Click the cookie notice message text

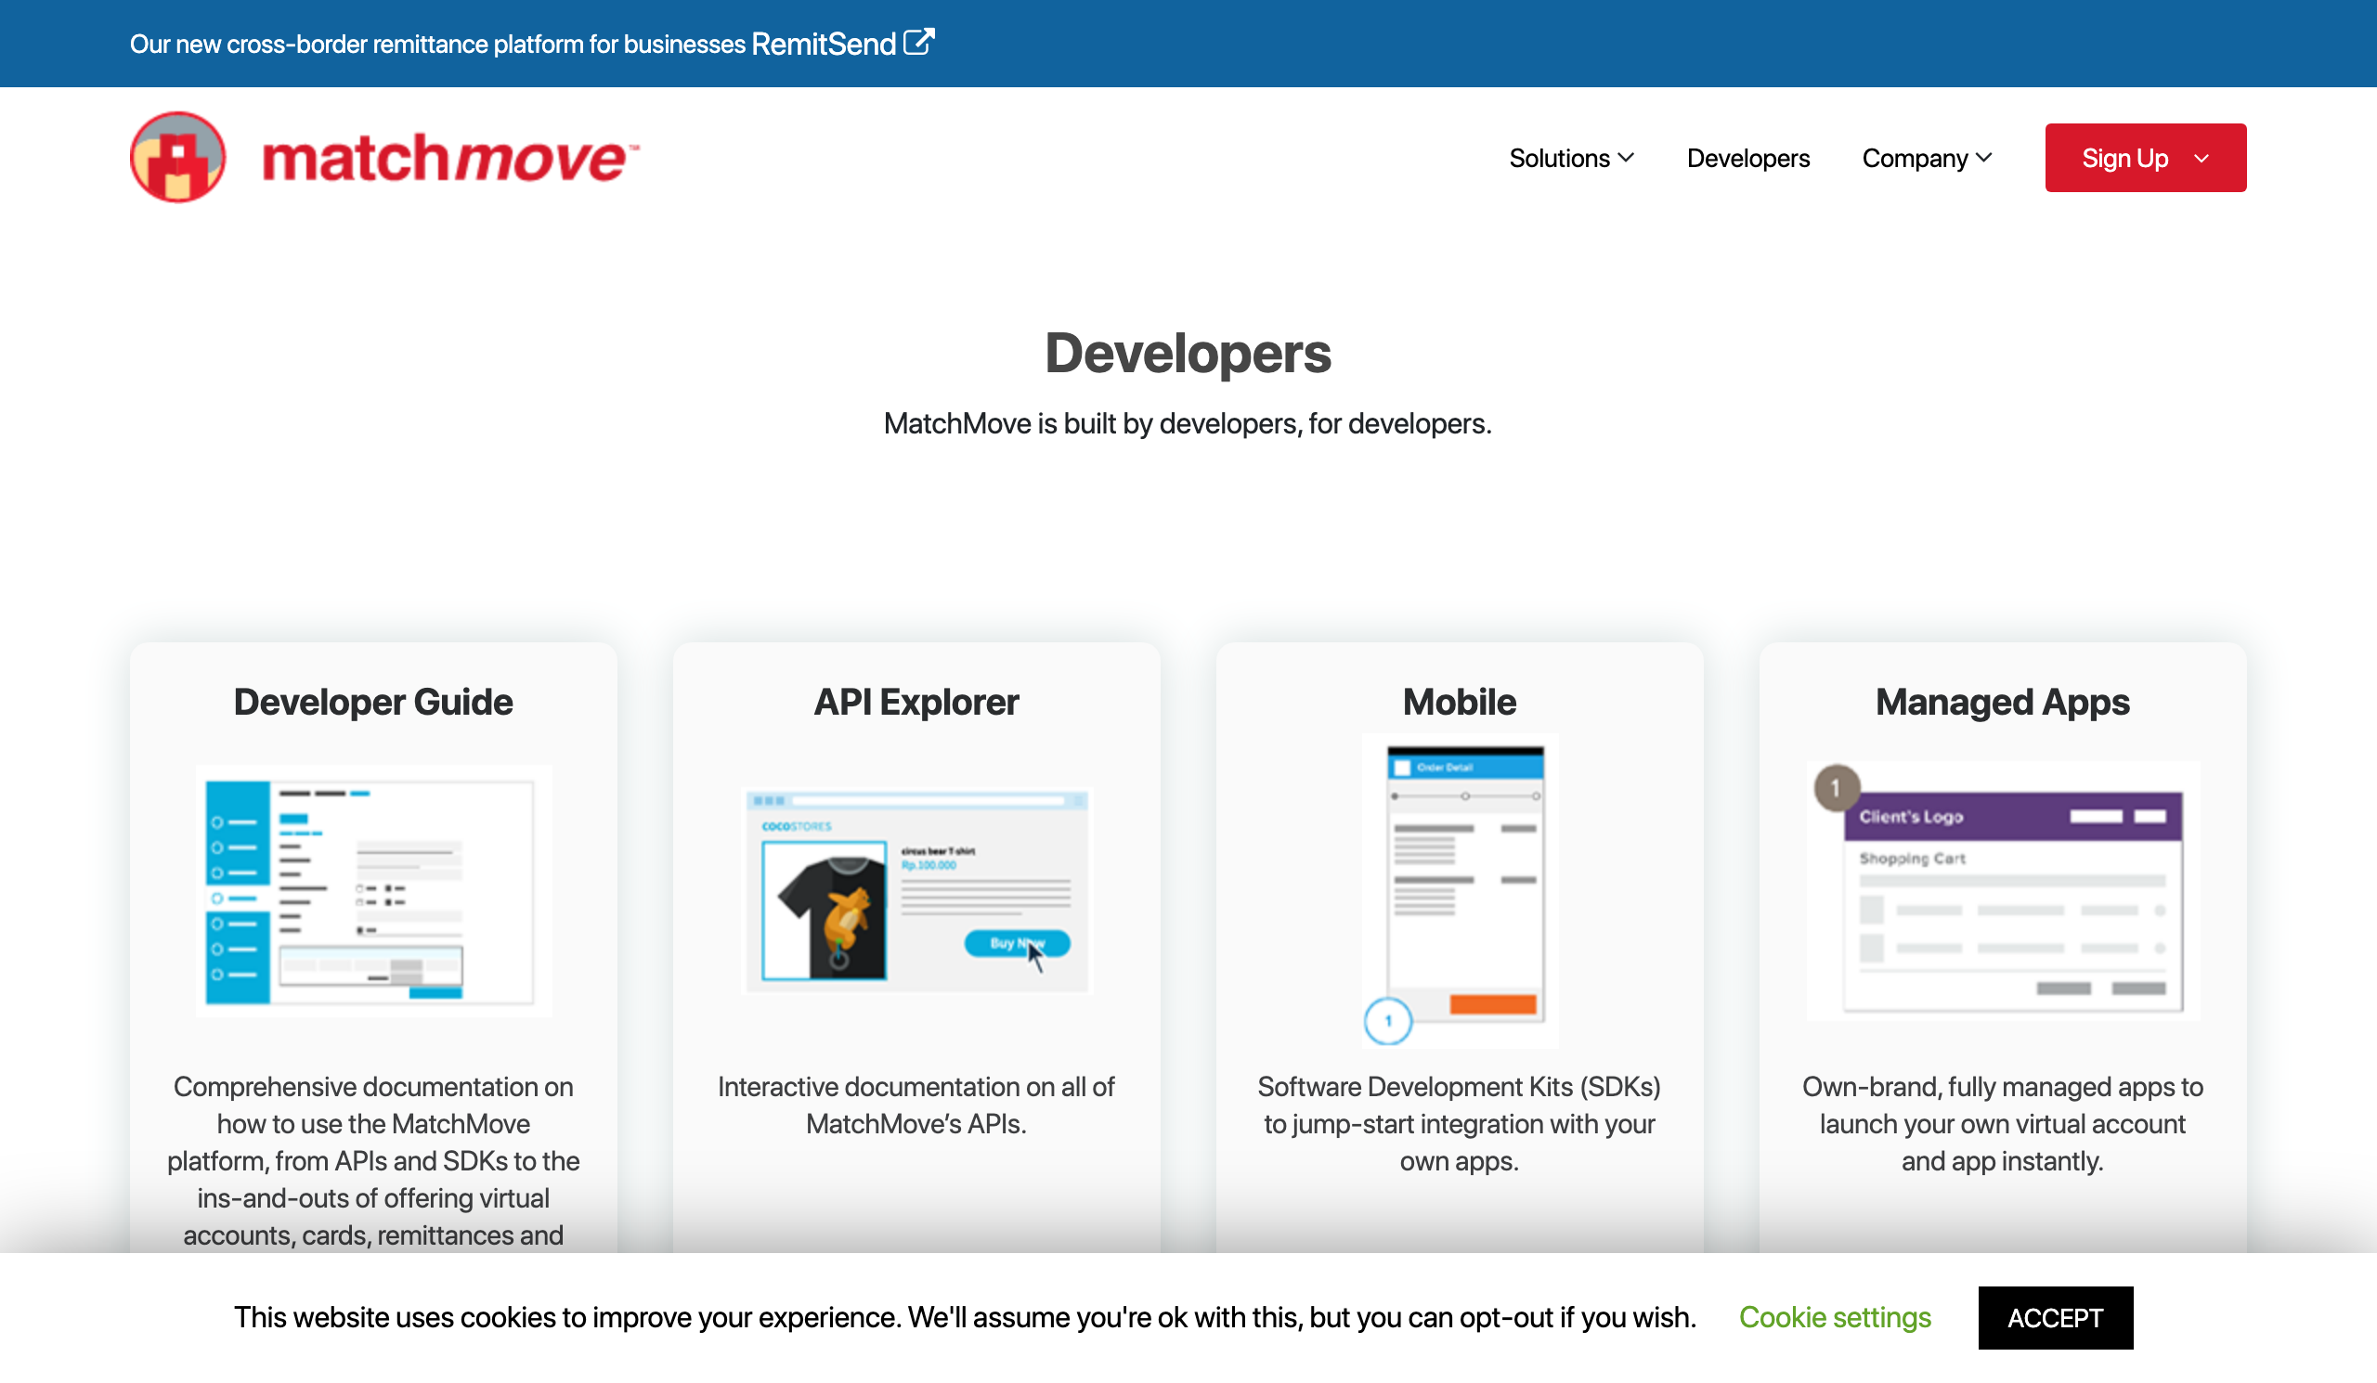coord(965,1317)
